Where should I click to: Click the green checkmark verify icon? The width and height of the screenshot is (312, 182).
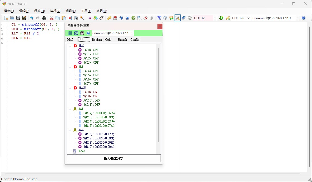pyautogui.click(x=133, y=18)
